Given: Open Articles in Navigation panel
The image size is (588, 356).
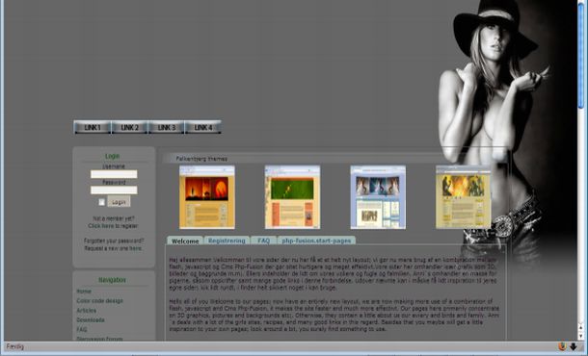Looking at the screenshot, I should (86, 311).
